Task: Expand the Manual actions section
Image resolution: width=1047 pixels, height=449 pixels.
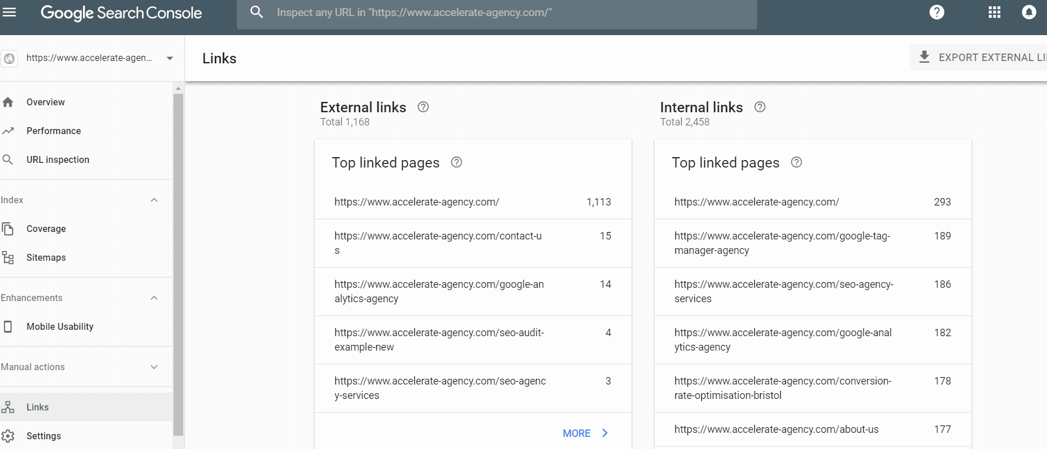Action: (154, 367)
